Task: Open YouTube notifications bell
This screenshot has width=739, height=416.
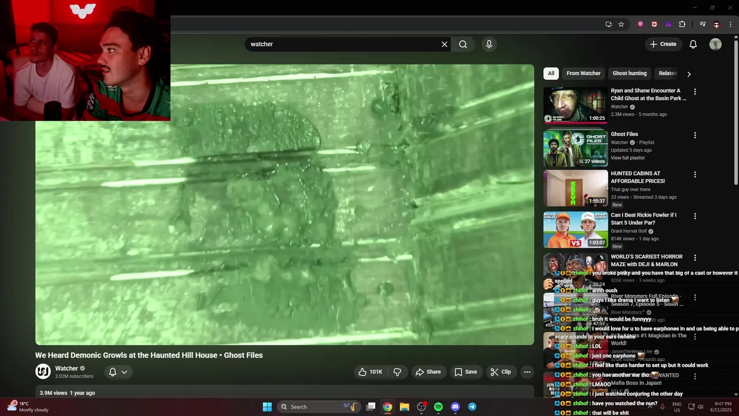Action: coord(693,44)
